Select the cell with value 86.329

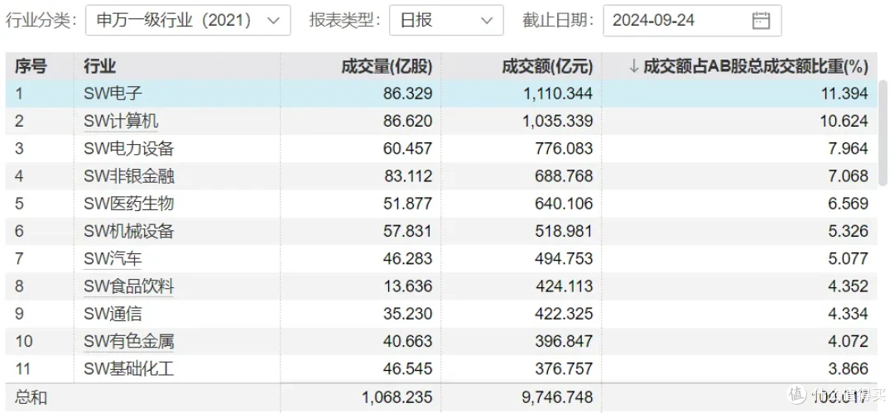click(406, 94)
